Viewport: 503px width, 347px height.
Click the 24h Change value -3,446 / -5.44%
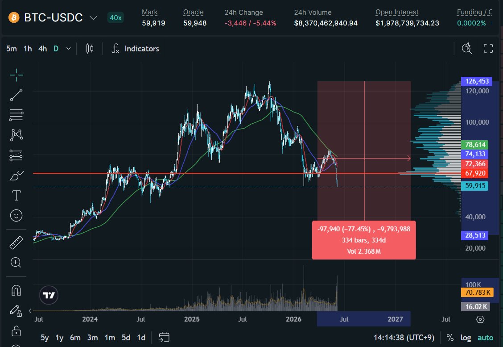point(250,23)
